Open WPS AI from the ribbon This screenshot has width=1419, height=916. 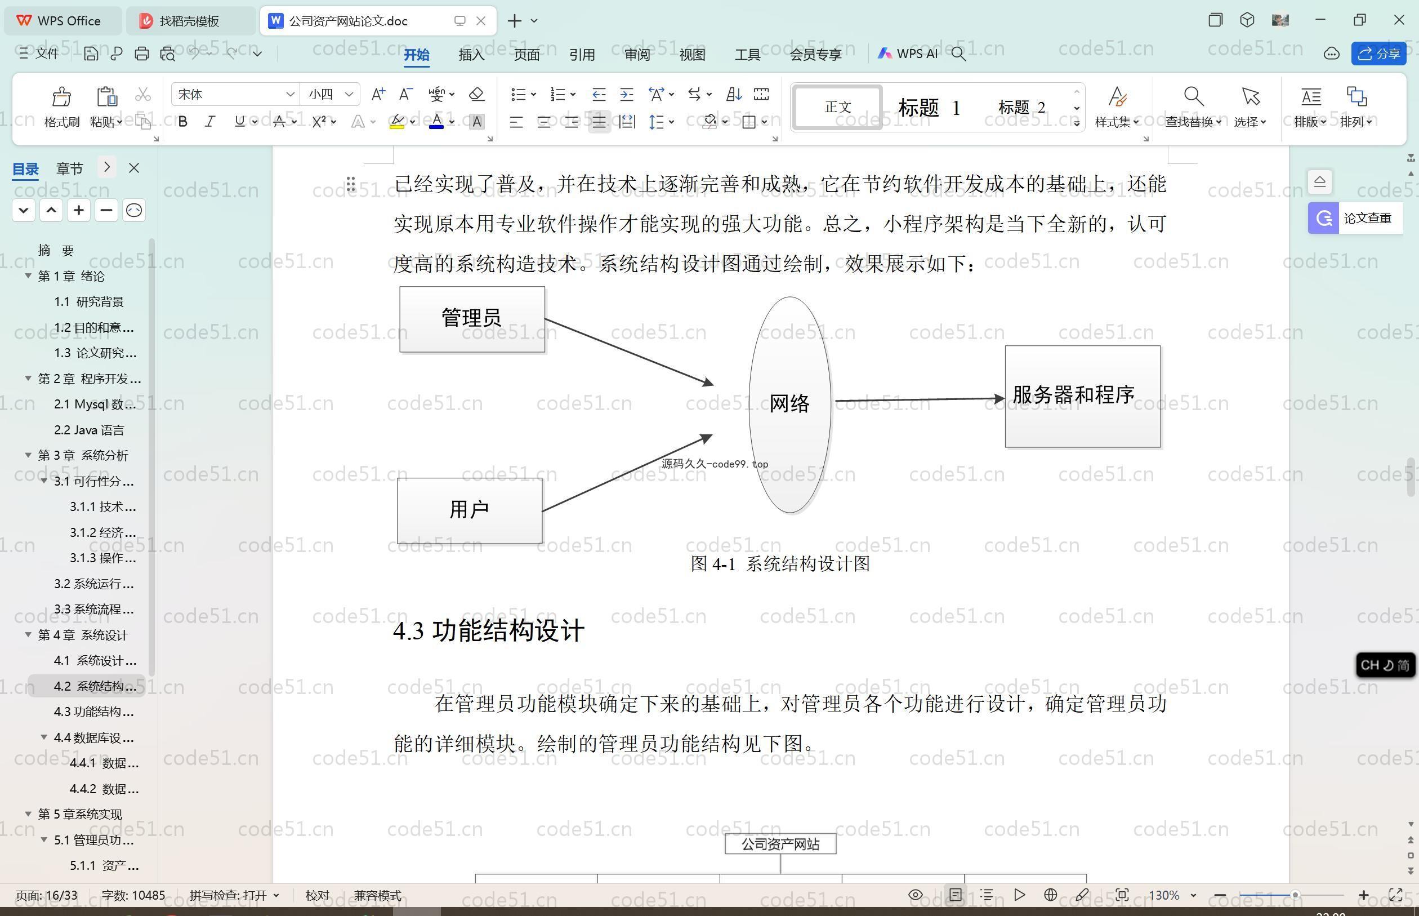[x=907, y=54]
